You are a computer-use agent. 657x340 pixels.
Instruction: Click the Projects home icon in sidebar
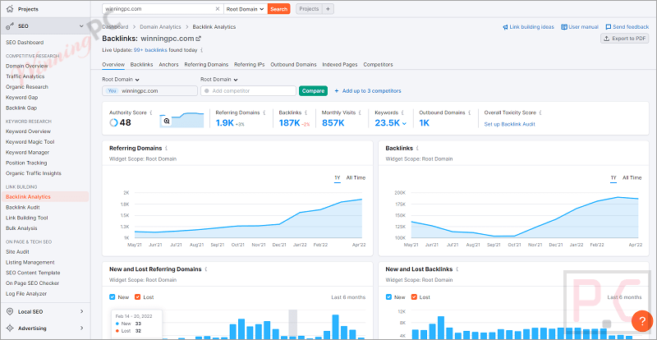[x=10, y=9]
